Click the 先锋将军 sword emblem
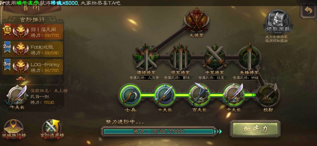 pos(249,57)
